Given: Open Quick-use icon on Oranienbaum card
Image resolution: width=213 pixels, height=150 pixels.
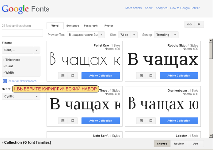Looking at the screenshot, I should [x=141, y=121].
